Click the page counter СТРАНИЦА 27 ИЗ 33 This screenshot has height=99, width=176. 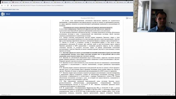[x=6, y=95]
